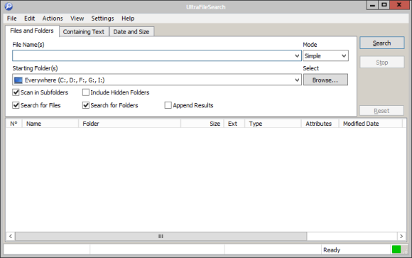The height and width of the screenshot is (258, 412).
Task: Click the Stop button
Action: tap(381, 63)
